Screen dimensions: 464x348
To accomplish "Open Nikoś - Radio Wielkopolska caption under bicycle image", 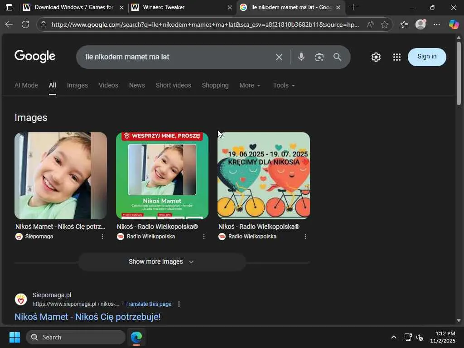I will [x=259, y=227].
